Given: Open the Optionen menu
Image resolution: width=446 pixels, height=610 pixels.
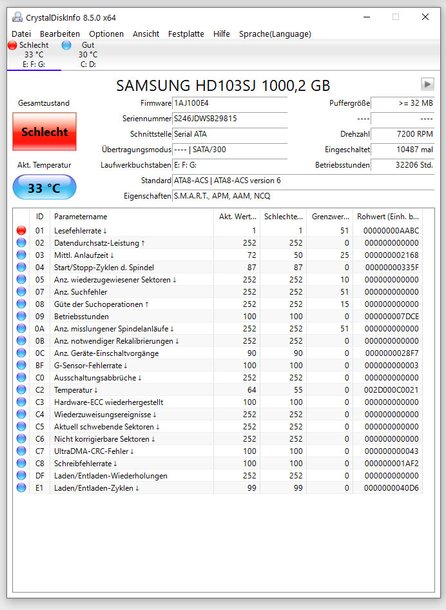Looking at the screenshot, I should [106, 34].
